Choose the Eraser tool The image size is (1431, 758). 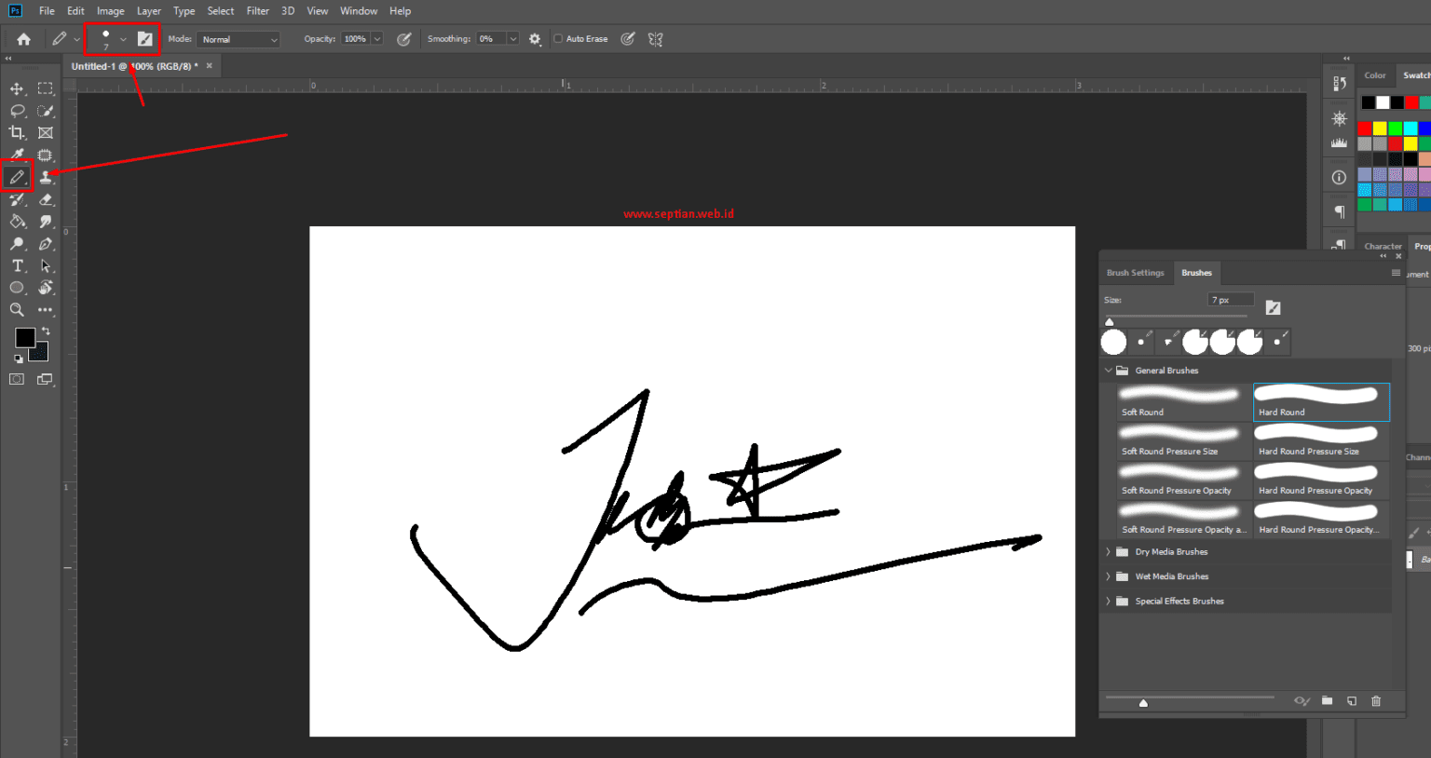coord(46,199)
